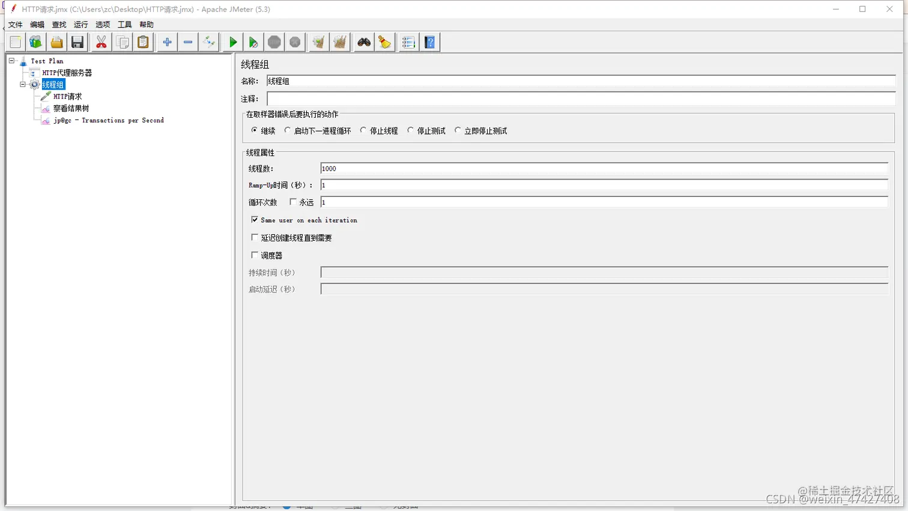Open the 帮助 menu

pos(147,25)
